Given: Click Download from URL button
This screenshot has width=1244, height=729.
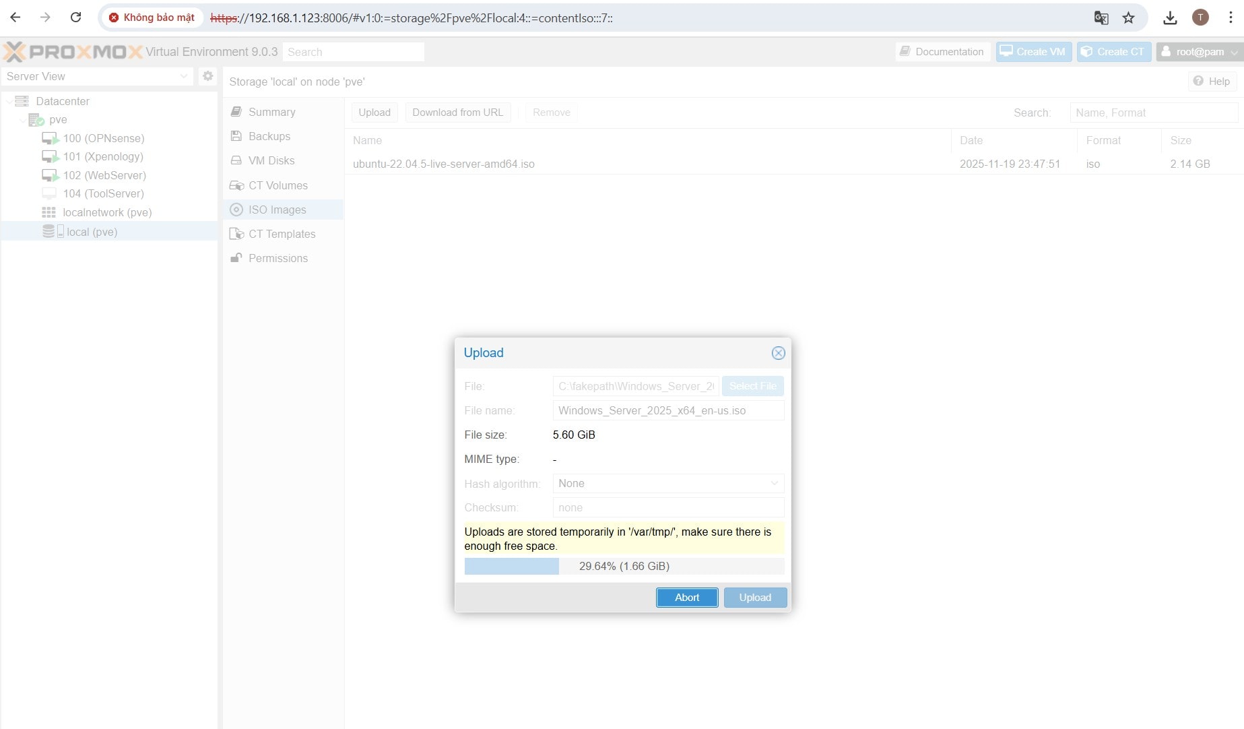Looking at the screenshot, I should coord(457,113).
